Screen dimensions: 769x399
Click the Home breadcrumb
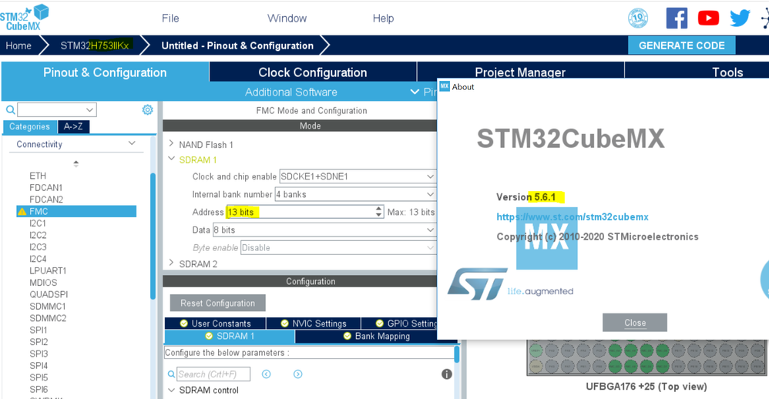tap(18, 45)
